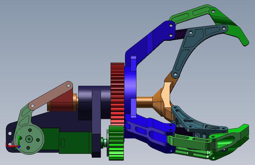
Task: Click the vertical purple mounting plate
Action: (x=96, y=123)
